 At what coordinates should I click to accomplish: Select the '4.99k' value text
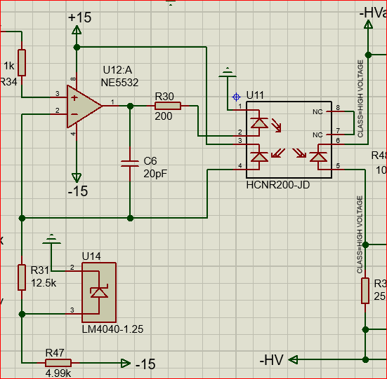click(x=58, y=373)
